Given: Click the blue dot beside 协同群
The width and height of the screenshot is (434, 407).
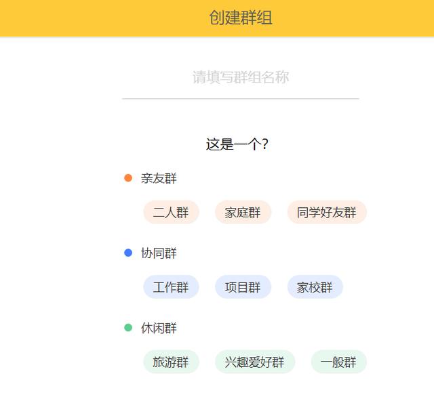Looking at the screenshot, I should 128,253.
